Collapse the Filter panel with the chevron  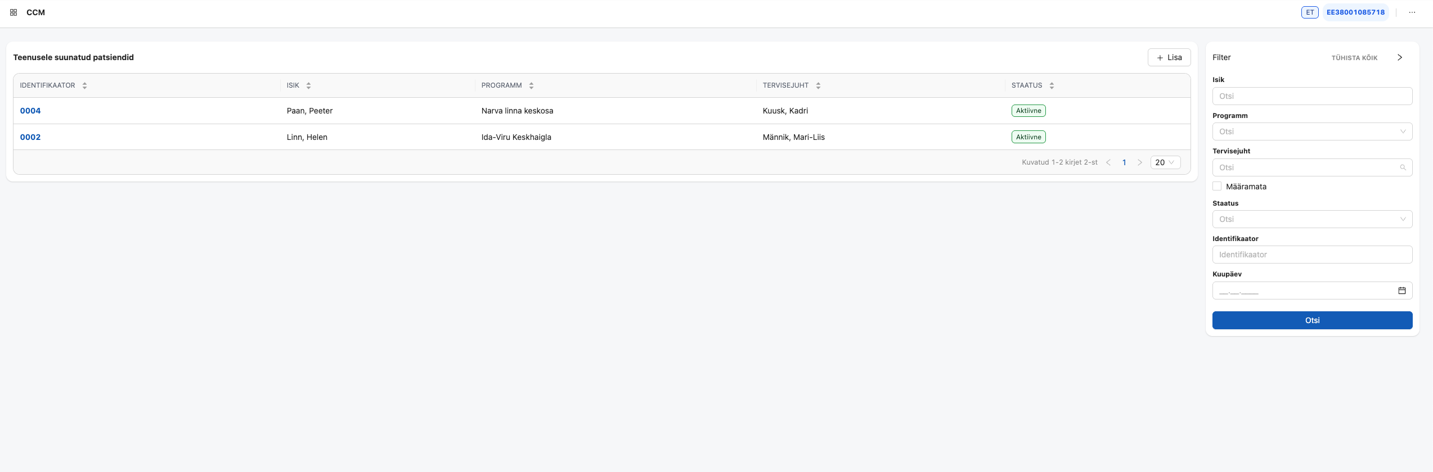click(x=1400, y=57)
